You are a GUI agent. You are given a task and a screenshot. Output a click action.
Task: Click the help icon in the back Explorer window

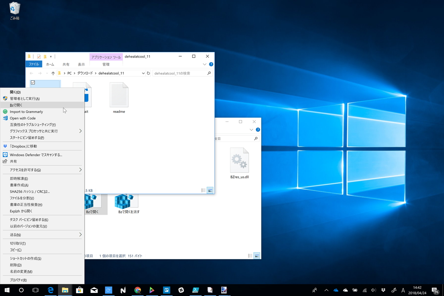click(258, 130)
